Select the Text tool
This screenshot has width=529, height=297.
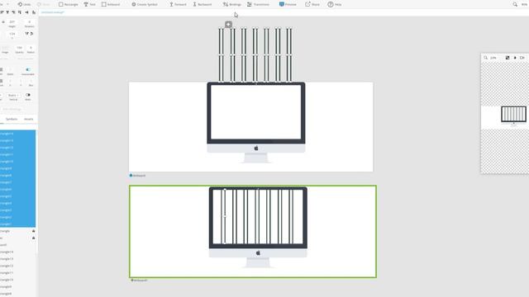90,4
